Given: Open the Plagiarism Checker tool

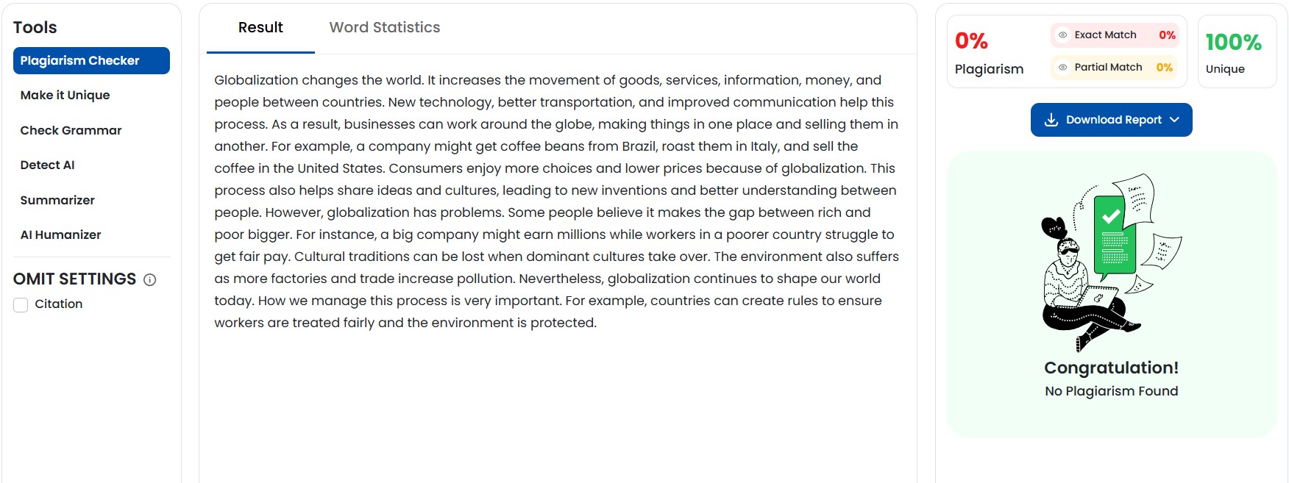Looking at the screenshot, I should (x=91, y=61).
